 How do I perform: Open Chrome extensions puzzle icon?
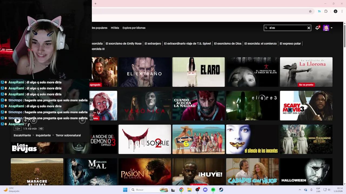[x=326, y=11]
